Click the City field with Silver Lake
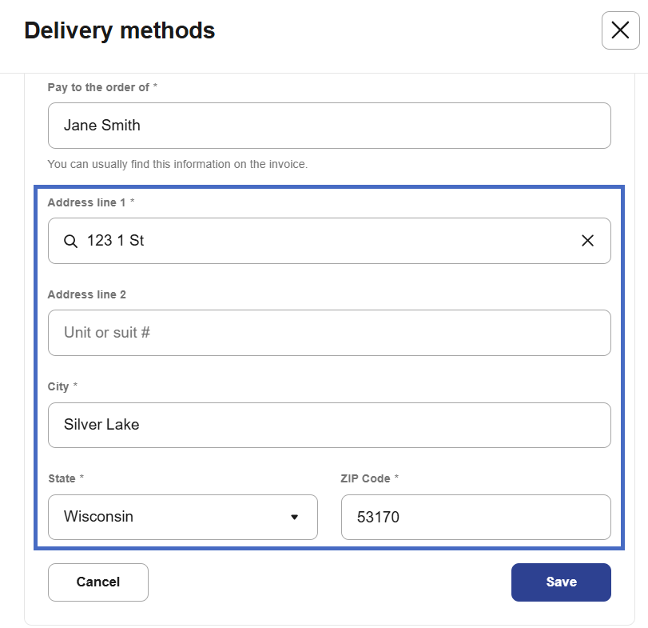Screen dimensions: 648x628 329,425
